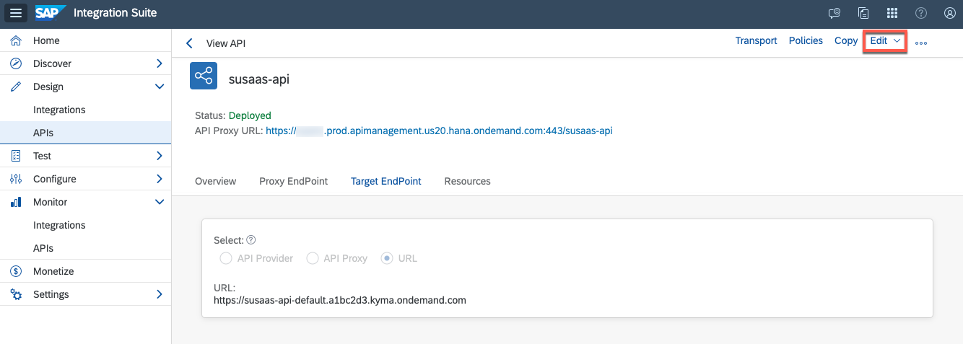Click the Deployed status text

(x=250, y=115)
